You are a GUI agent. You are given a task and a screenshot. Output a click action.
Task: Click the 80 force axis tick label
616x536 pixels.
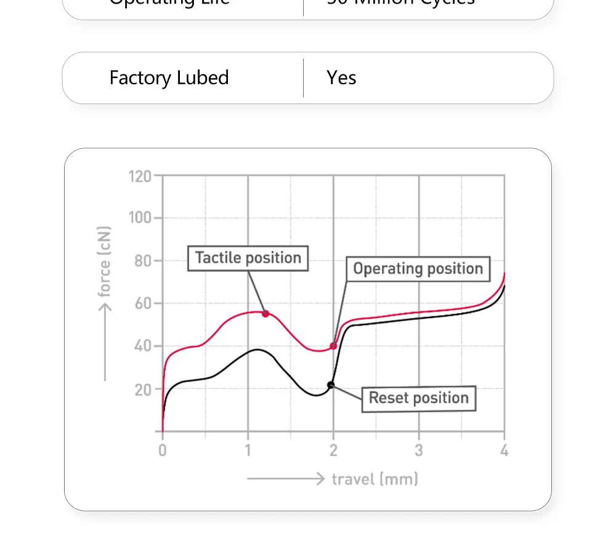[x=142, y=261]
